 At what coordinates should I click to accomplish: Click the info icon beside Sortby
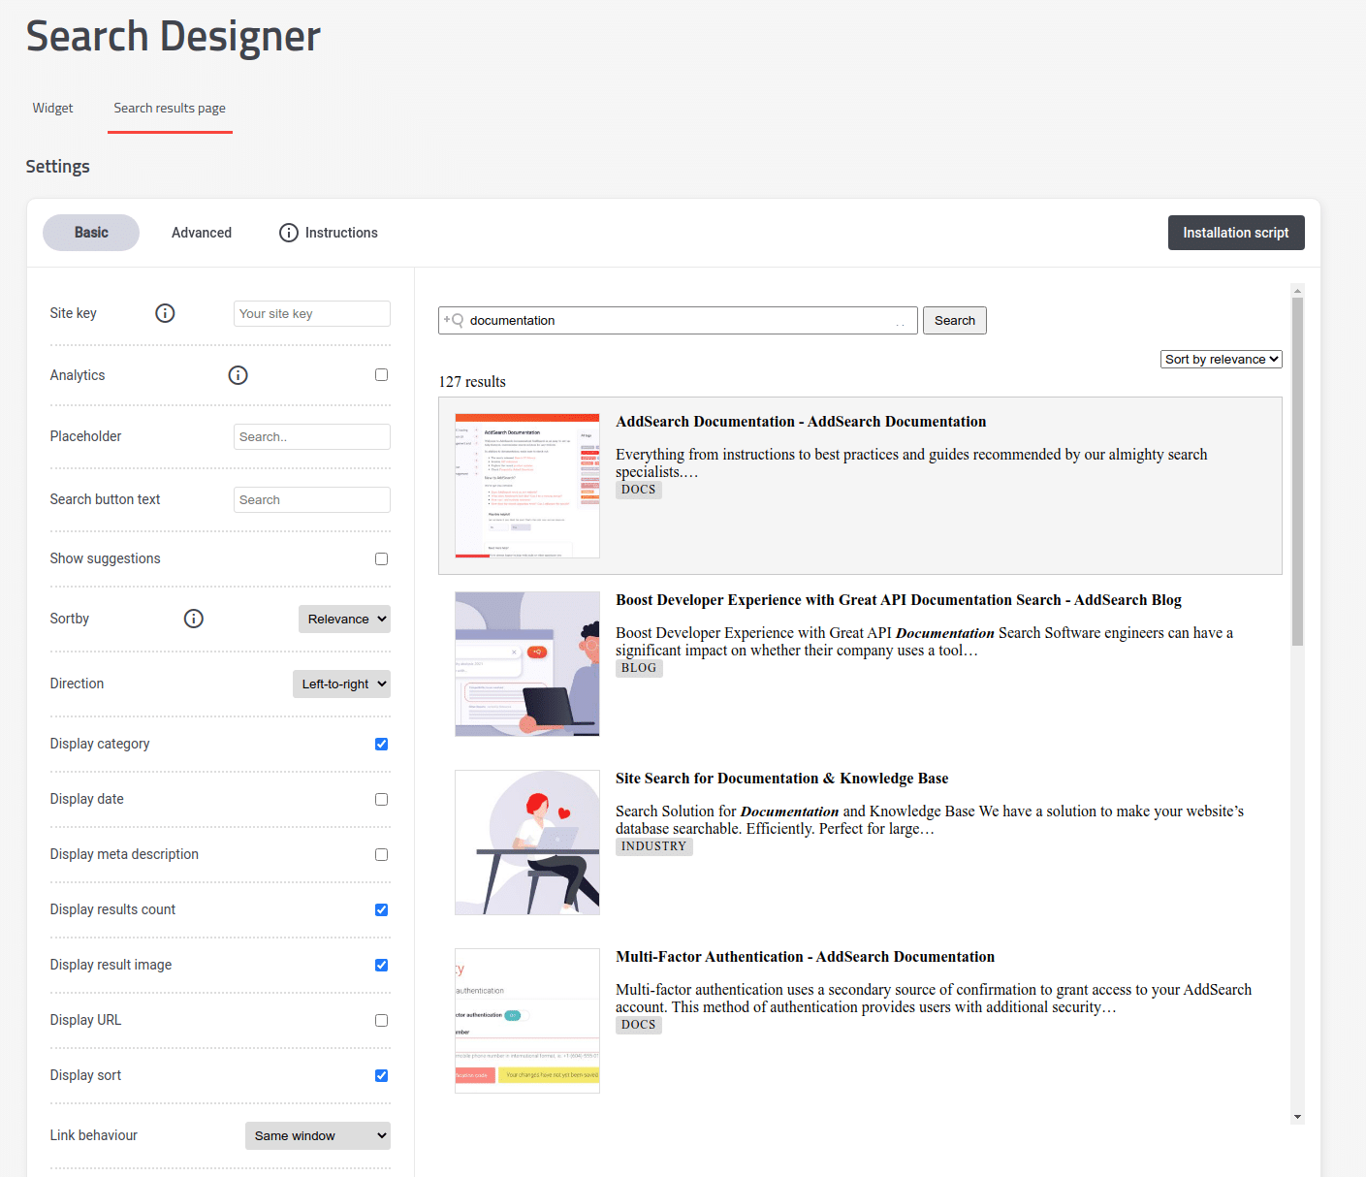(194, 619)
